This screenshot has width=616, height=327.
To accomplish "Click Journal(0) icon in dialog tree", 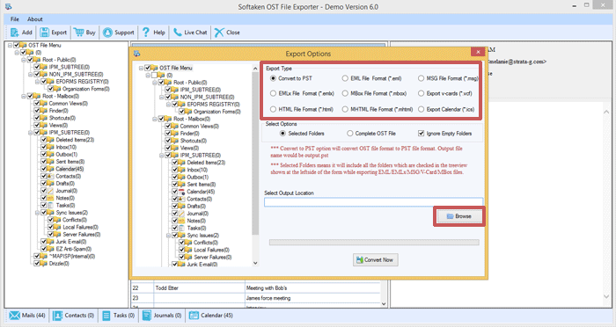I will pyautogui.click(x=182, y=214).
